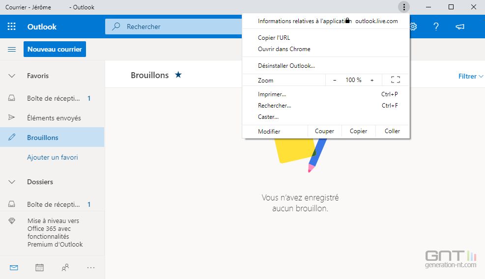The height and width of the screenshot is (279, 485).
Task: Open the Help question mark
Action: click(436, 27)
